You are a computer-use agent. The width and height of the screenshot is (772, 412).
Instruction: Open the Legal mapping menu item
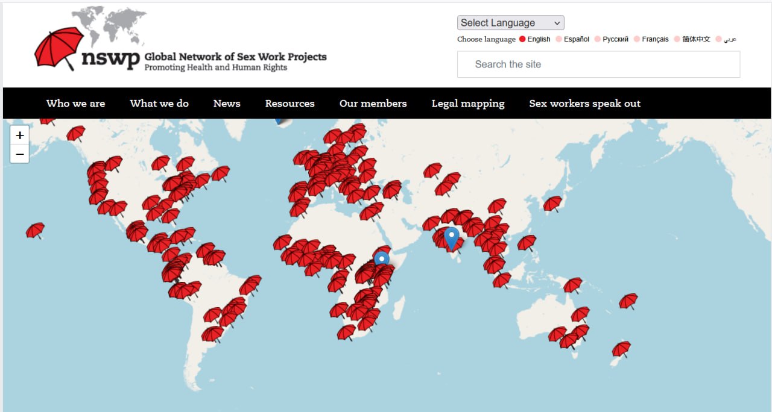[x=468, y=104]
